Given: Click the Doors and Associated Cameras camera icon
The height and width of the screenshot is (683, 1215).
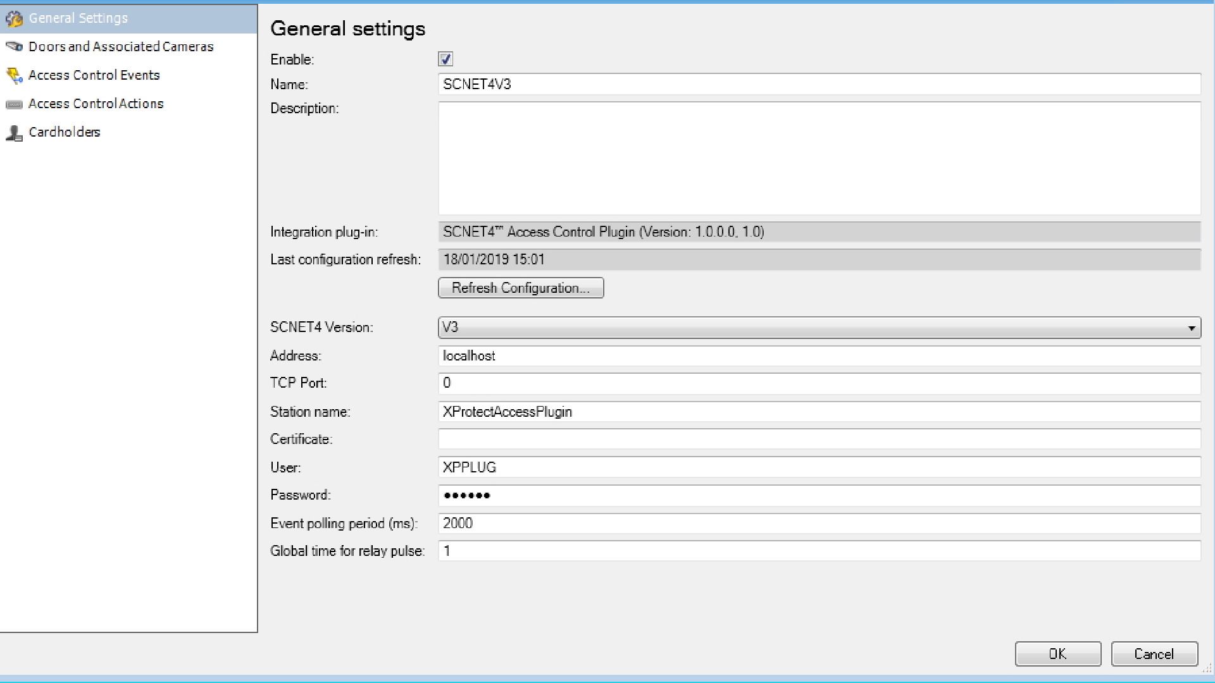Looking at the screenshot, I should click(x=14, y=47).
